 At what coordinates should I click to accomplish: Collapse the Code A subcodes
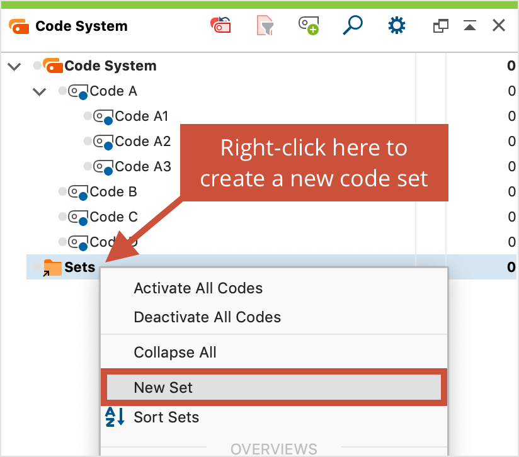(x=40, y=91)
